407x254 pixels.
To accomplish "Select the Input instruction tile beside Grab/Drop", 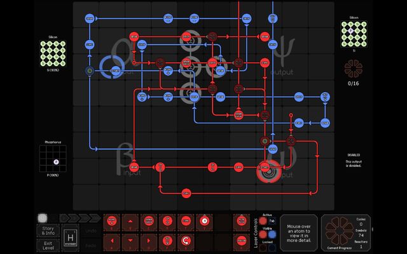I will [x=167, y=222].
